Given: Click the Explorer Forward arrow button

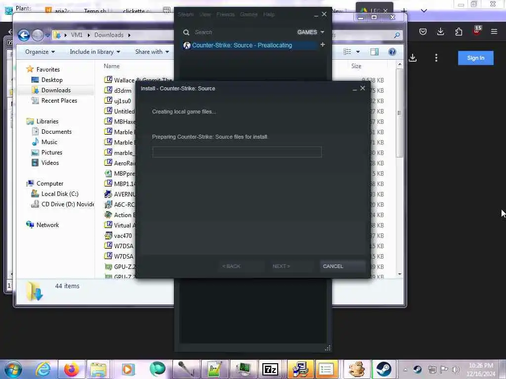Looking at the screenshot, I should (38, 35).
